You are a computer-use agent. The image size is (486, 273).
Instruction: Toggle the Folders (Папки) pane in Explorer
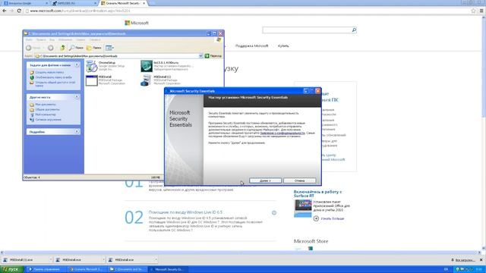point(93,48)
